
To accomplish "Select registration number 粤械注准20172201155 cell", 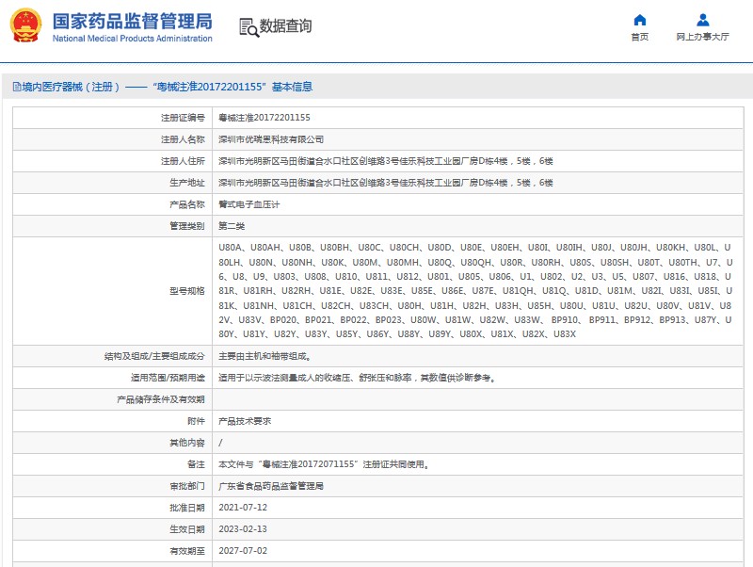I will (264, 118).
